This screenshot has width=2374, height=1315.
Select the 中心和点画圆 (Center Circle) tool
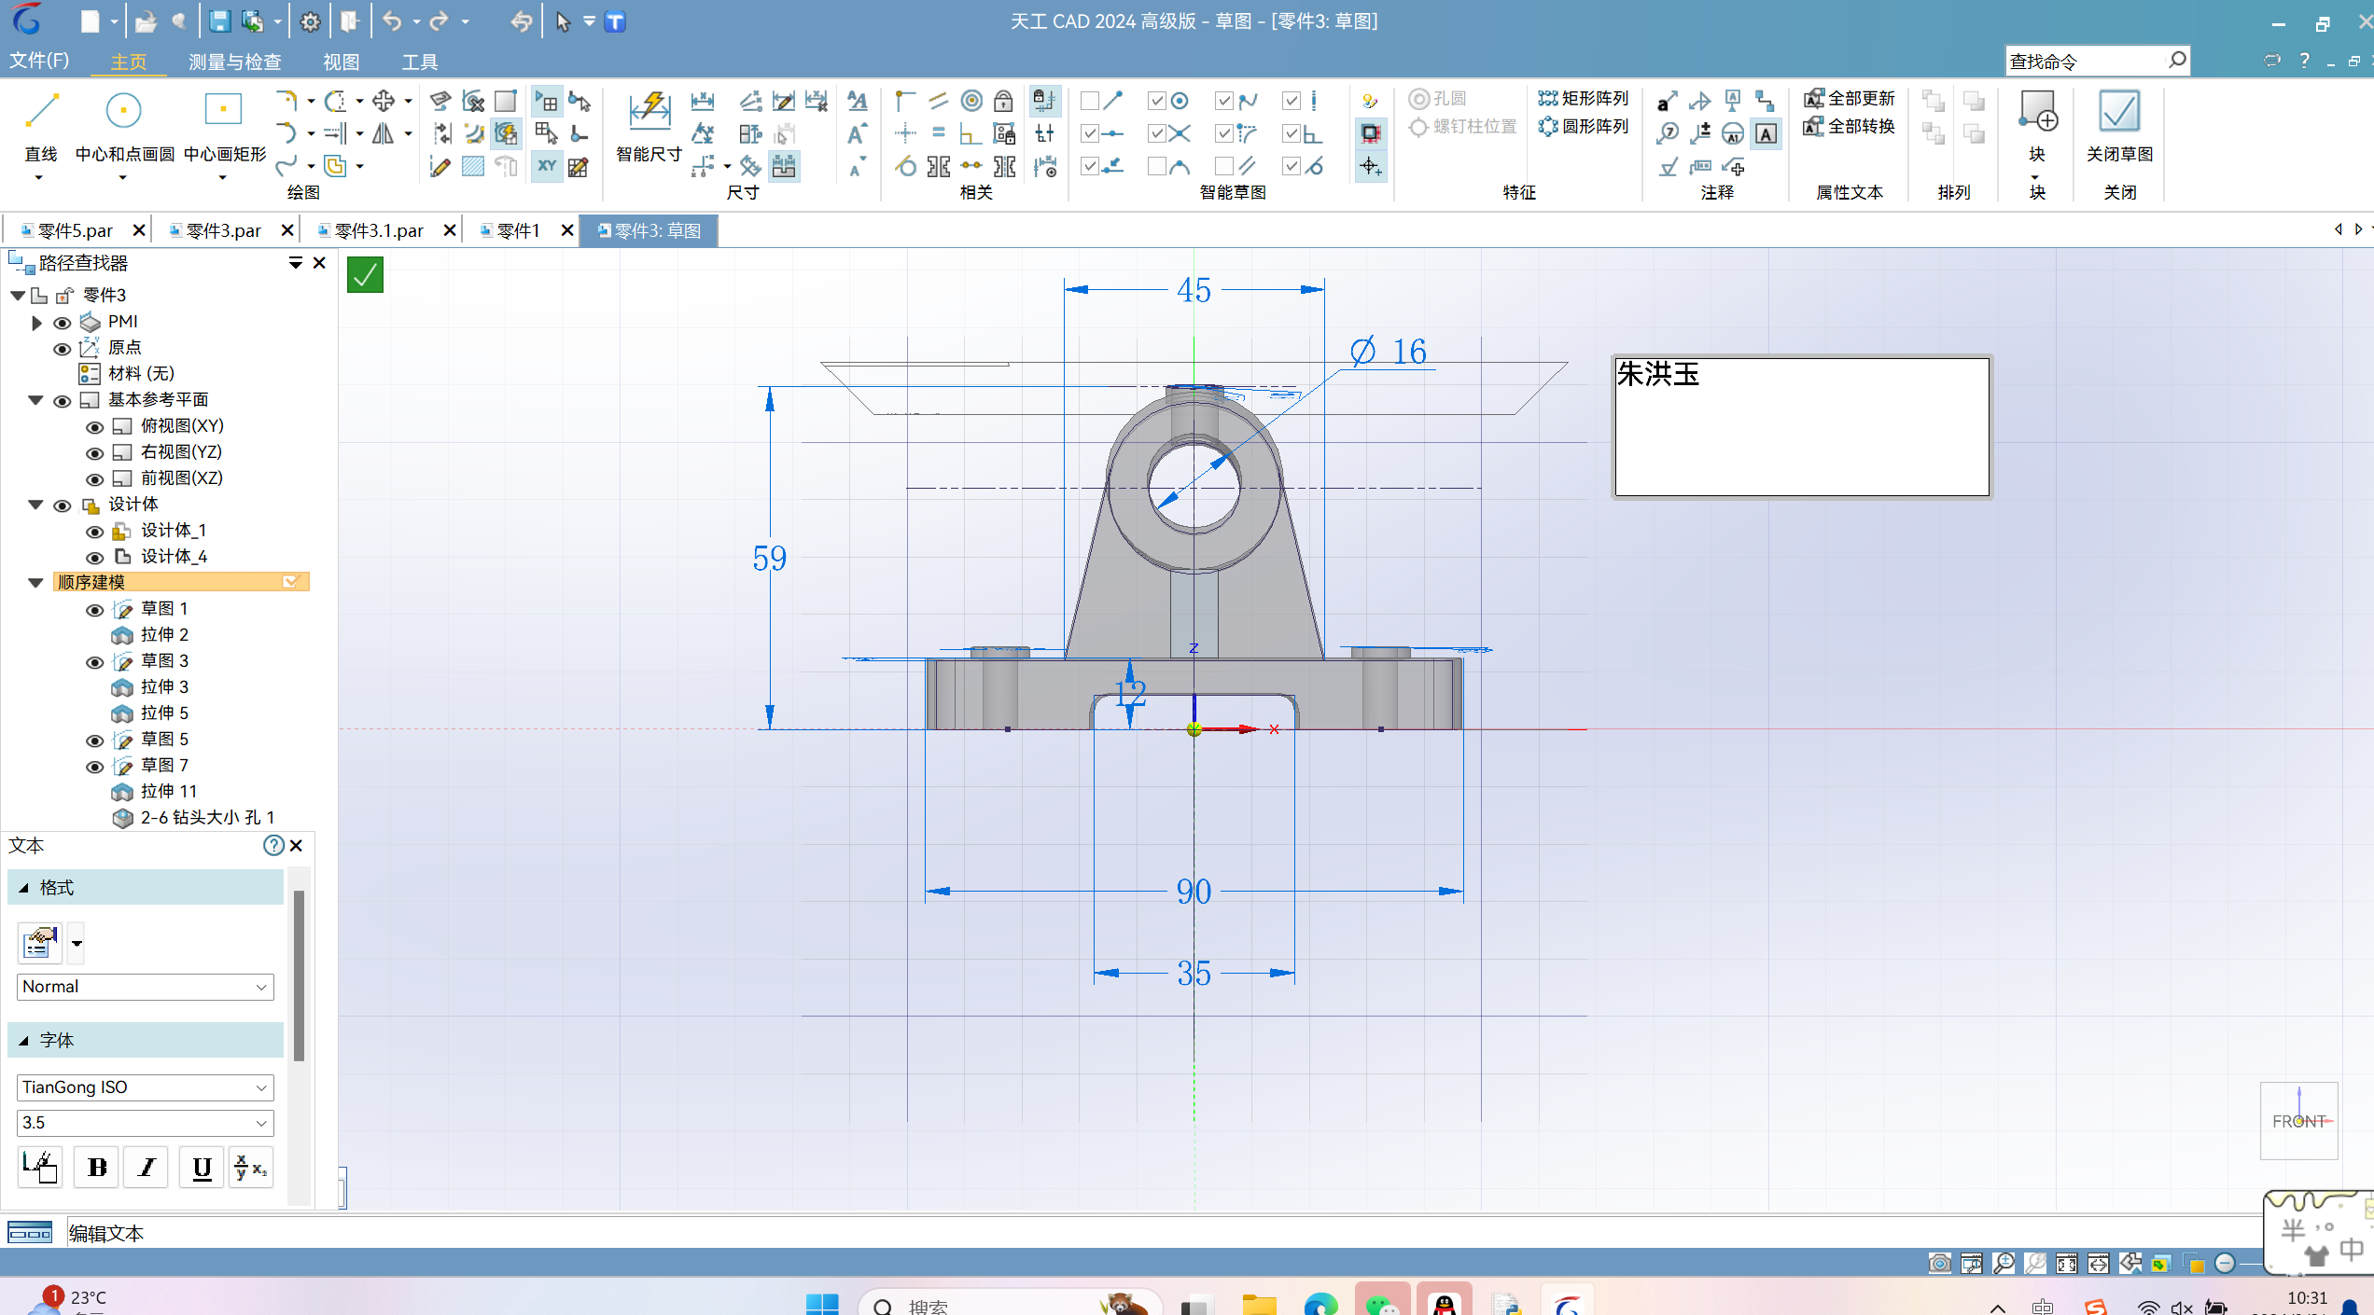(121, 114)
